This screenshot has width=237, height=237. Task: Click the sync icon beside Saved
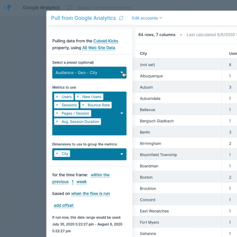70,8
